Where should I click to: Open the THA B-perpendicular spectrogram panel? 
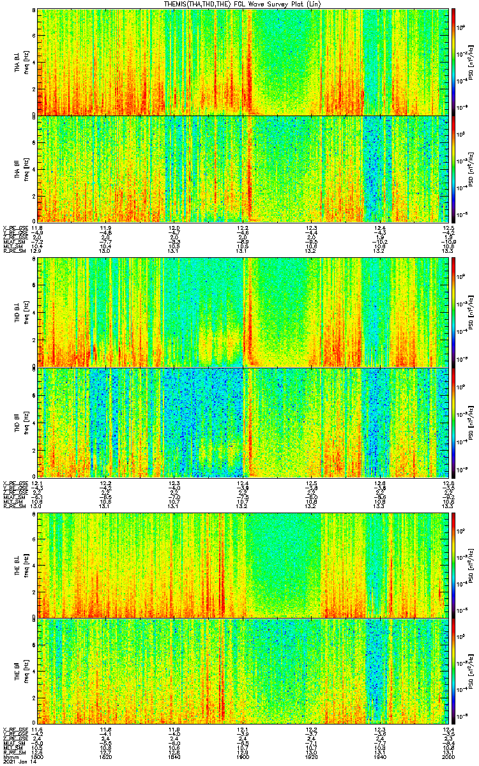tap(243, 62)
